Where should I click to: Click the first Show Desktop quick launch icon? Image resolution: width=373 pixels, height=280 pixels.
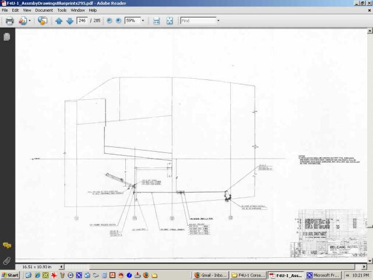point(29,275)
